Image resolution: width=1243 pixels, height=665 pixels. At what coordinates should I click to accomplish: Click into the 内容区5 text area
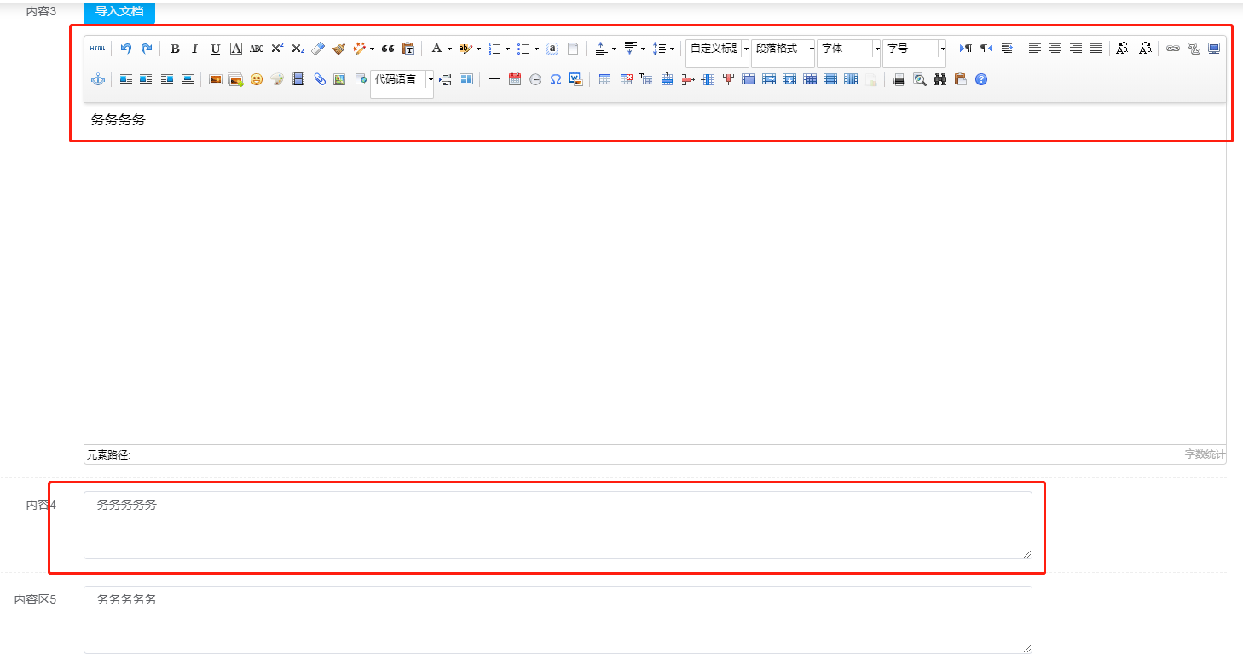pos(558,620)
